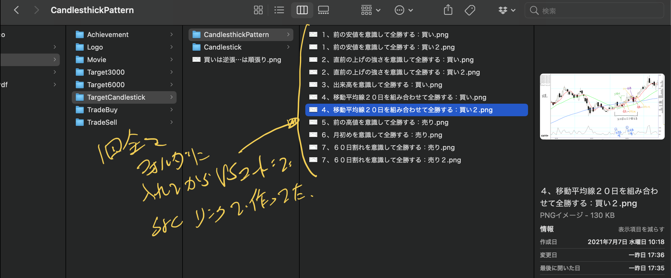The width and height of the screenshot is (671, 278).
Task: Expand TradeBuy folder chevron
Action: point(171,110)
